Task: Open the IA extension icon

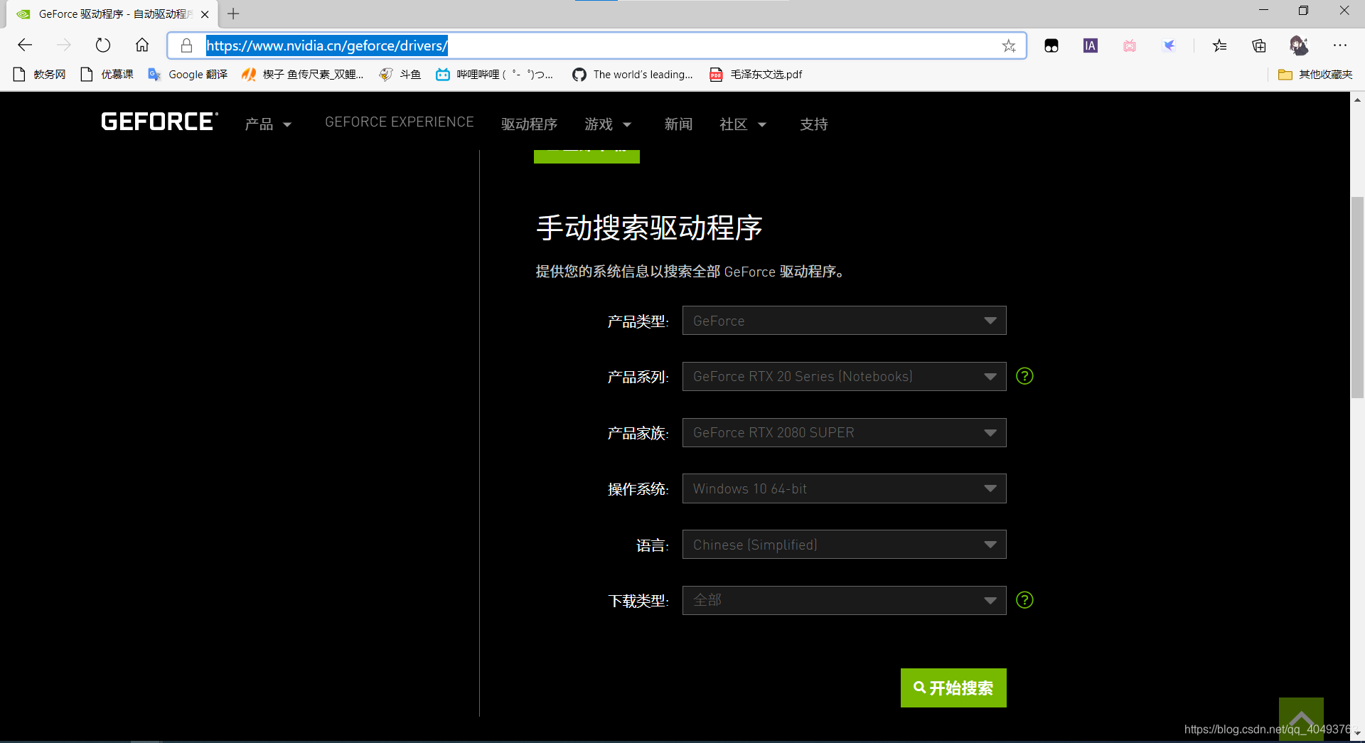Action: pyautogui.click(x=1091, y=46)
